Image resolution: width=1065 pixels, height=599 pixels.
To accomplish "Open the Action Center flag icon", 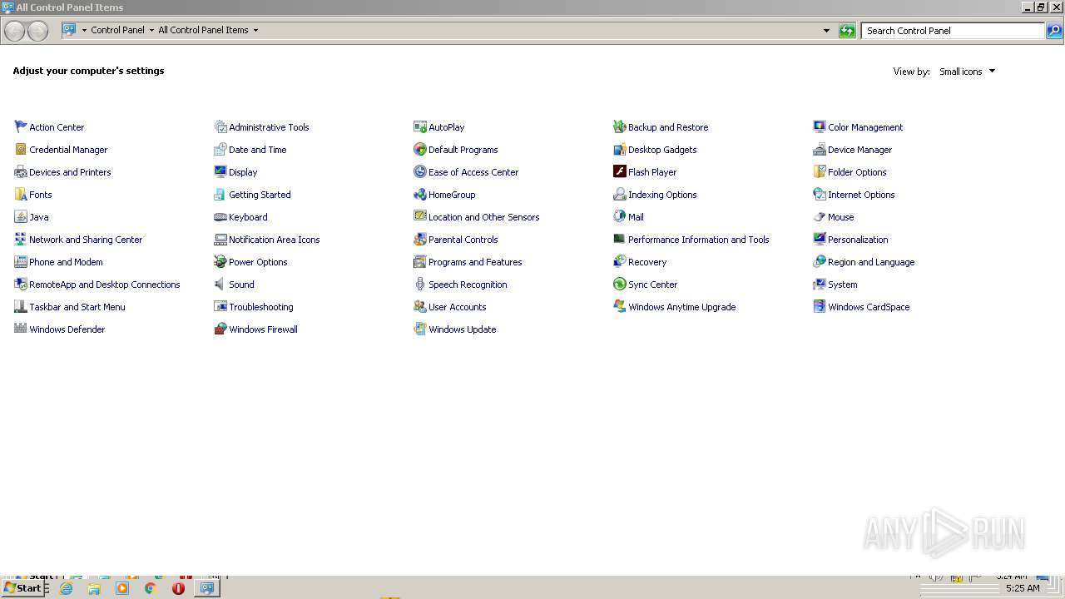I will coord(21,127).
